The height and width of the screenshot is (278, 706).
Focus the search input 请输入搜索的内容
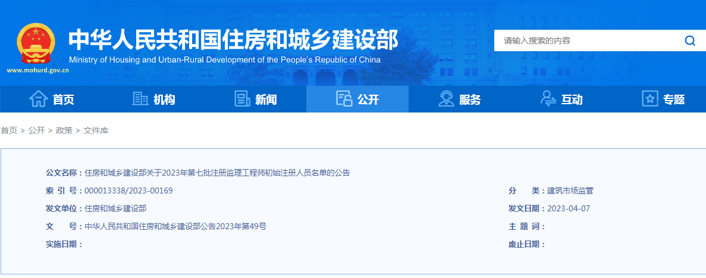pyautogui.click(x=588, y=40)
